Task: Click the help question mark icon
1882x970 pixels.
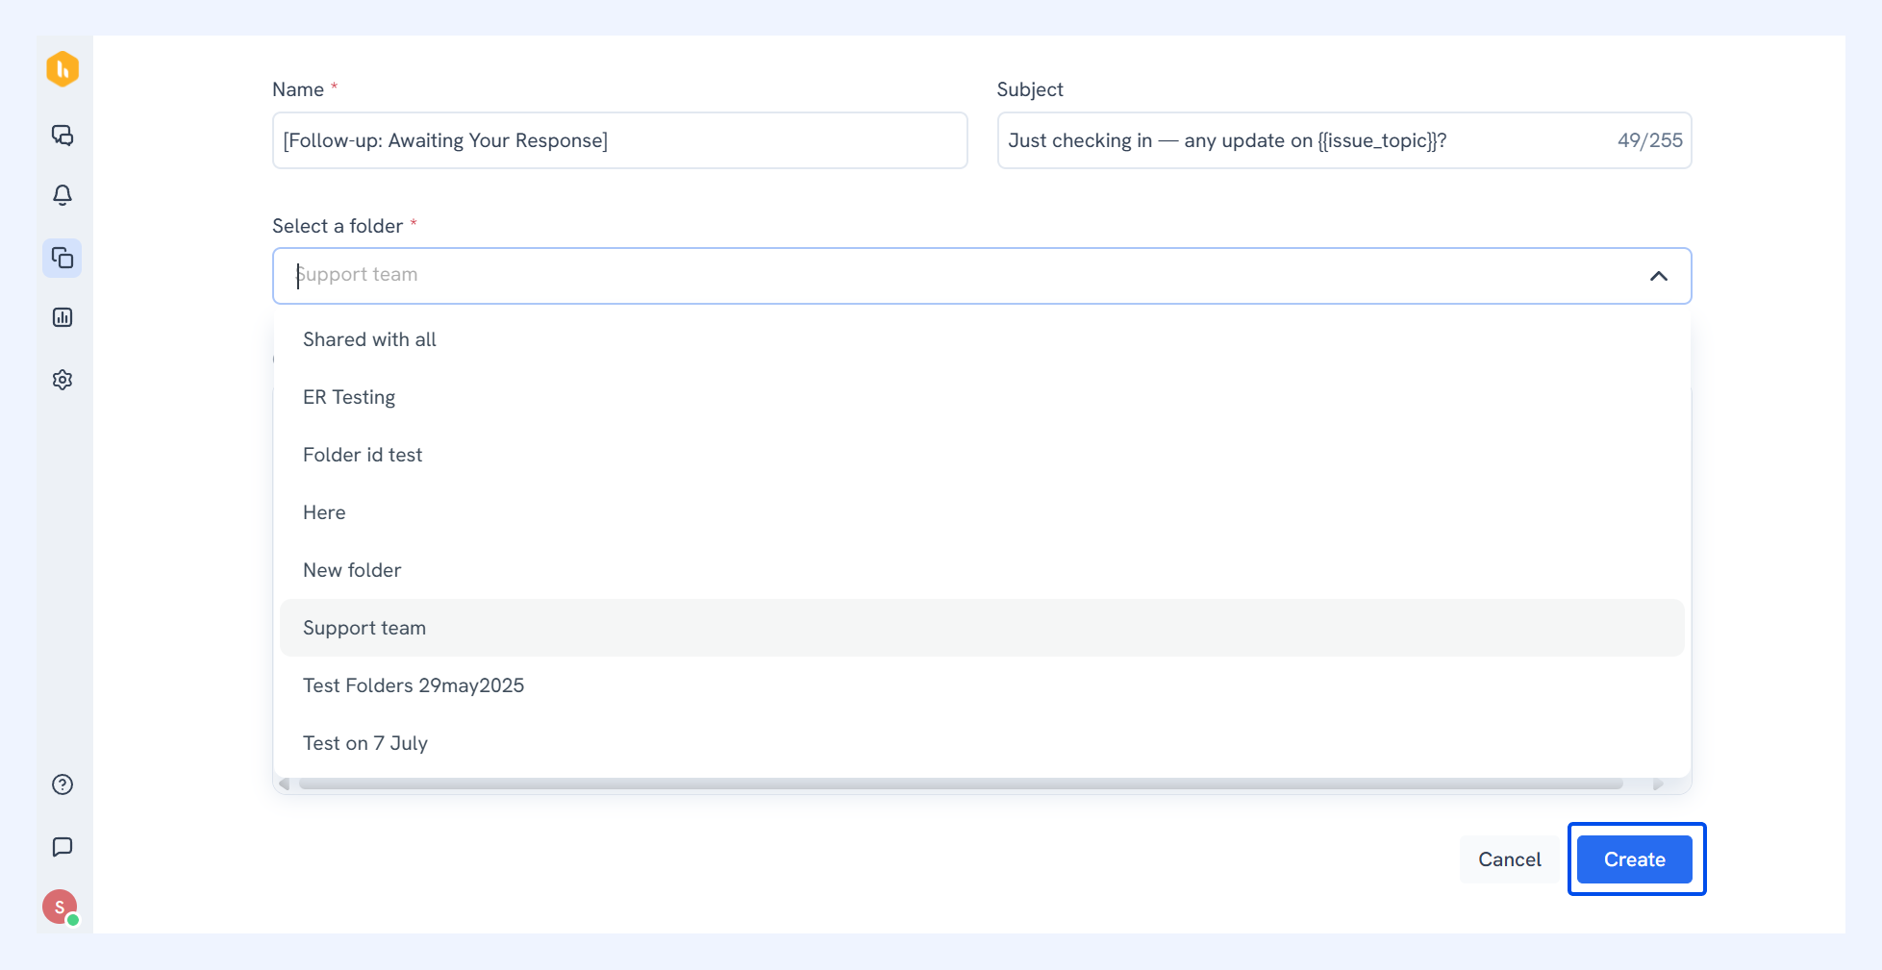Action: (x=63, y=784)
